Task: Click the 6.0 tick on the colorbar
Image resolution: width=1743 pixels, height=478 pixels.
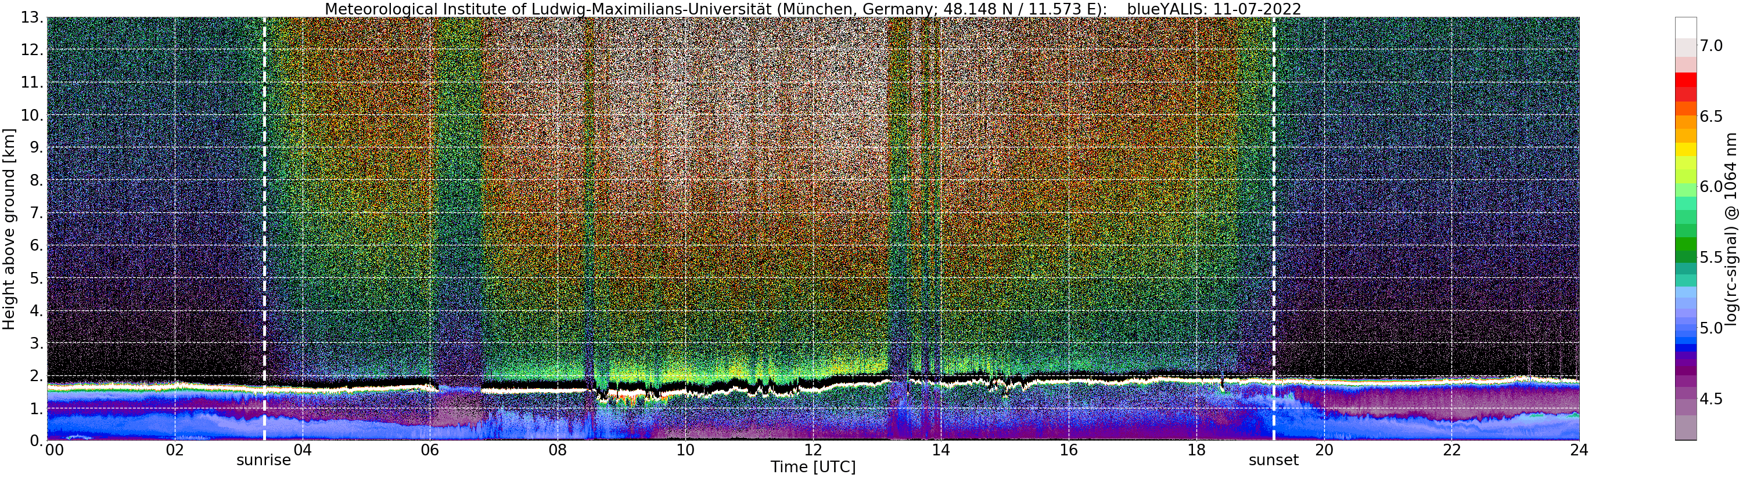Action: pyautogui.click(x=1712, y=187)
